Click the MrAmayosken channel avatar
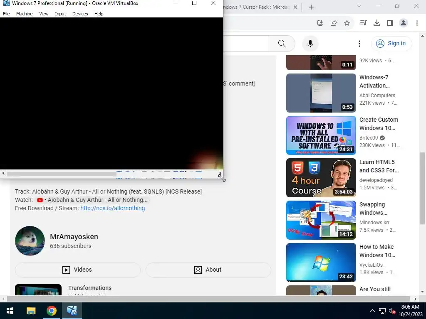The image size is (426, 319). click(30, 241)
